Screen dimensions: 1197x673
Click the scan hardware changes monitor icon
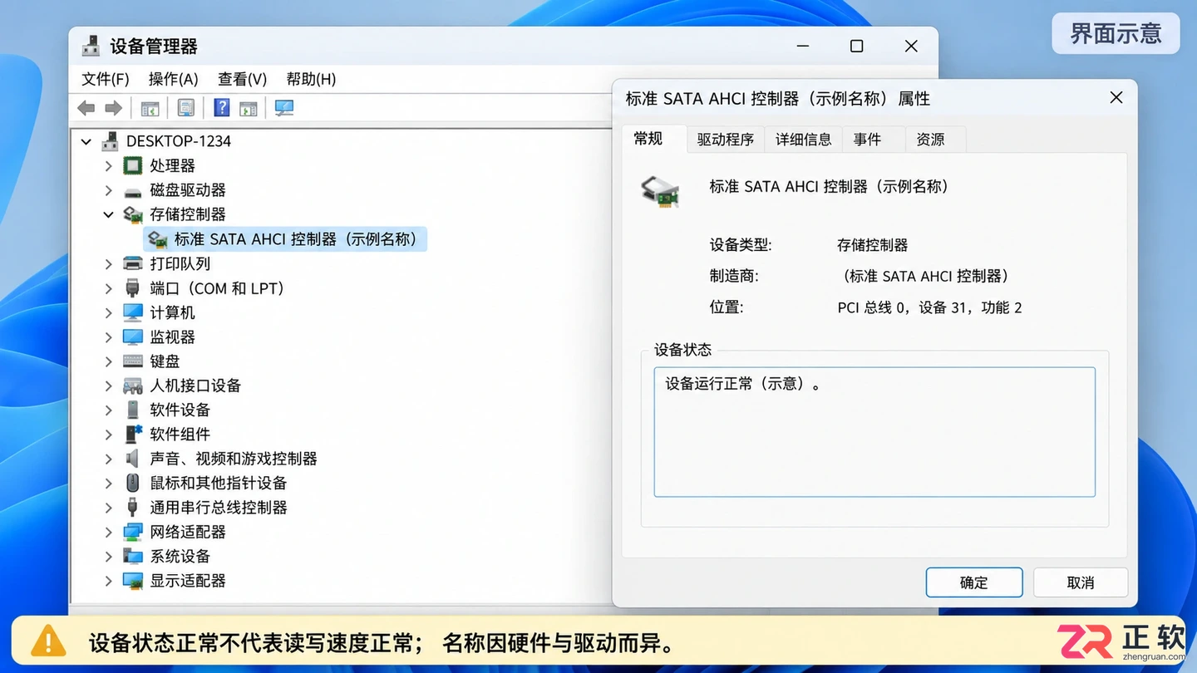(x=284, y=108)
